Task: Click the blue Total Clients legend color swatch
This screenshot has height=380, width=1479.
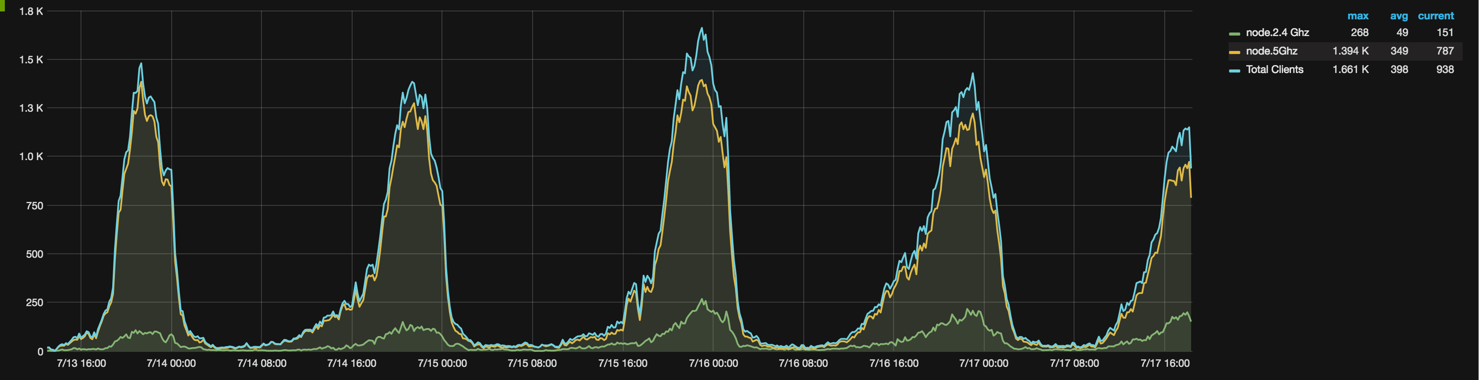Action: pos(1234,71)
